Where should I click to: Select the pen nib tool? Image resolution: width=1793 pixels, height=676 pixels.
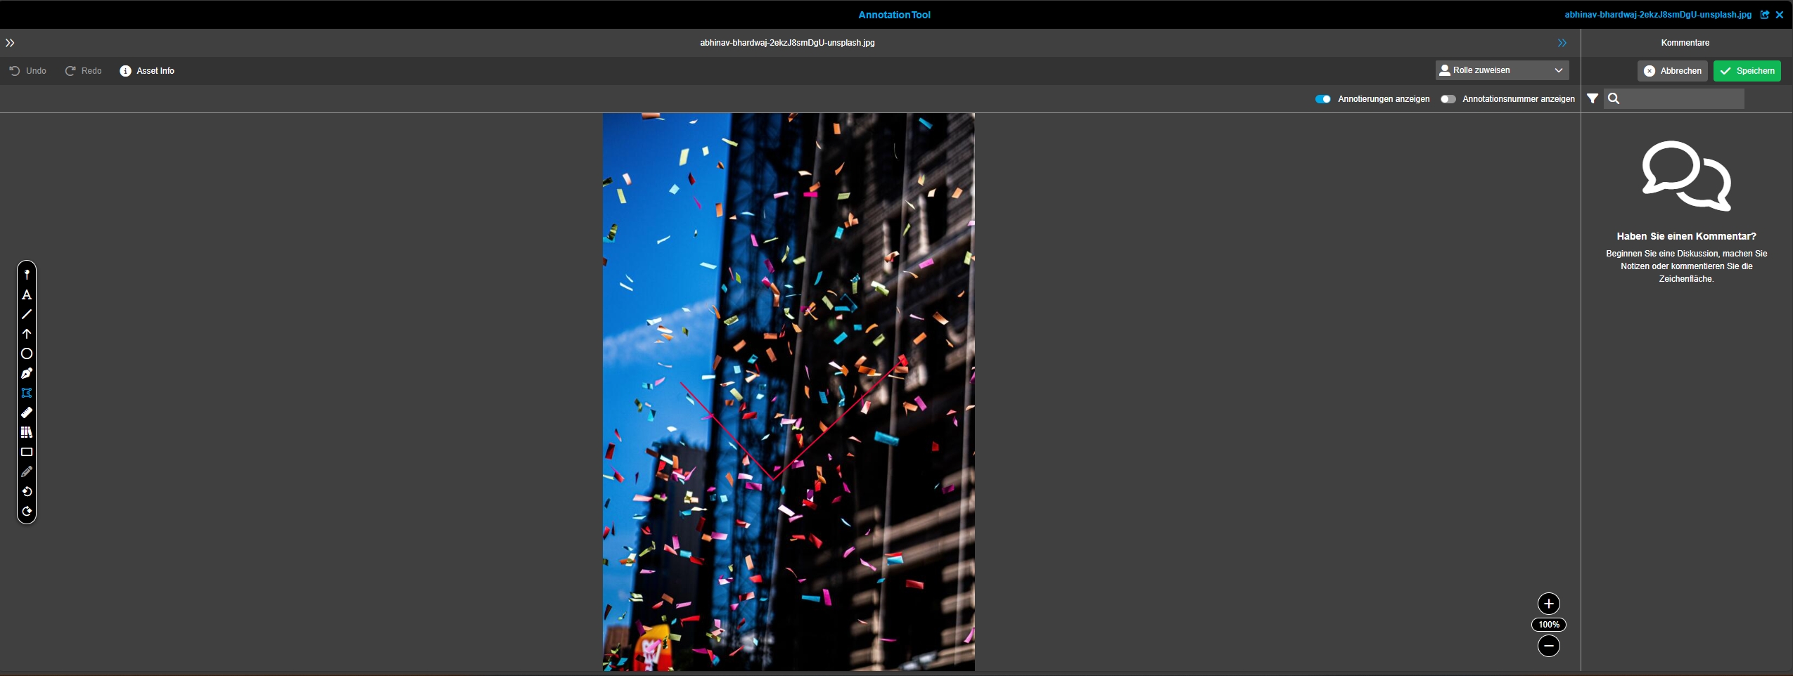[x=27, y=373]
